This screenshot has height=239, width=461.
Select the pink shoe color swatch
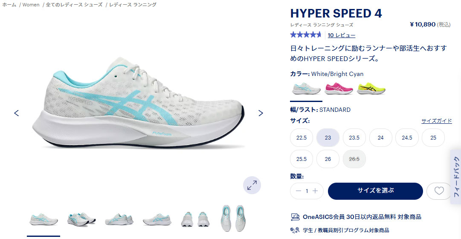[339, 89]
